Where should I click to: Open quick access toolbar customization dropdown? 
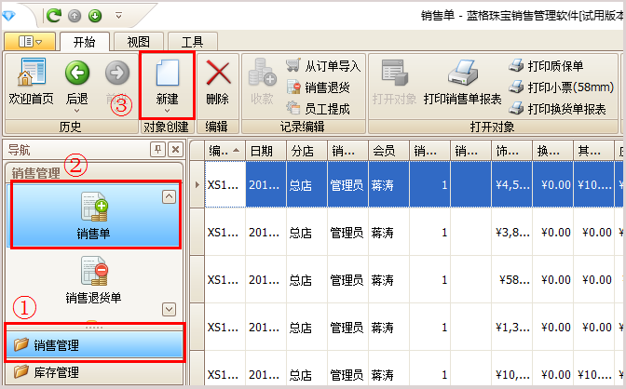118,16
